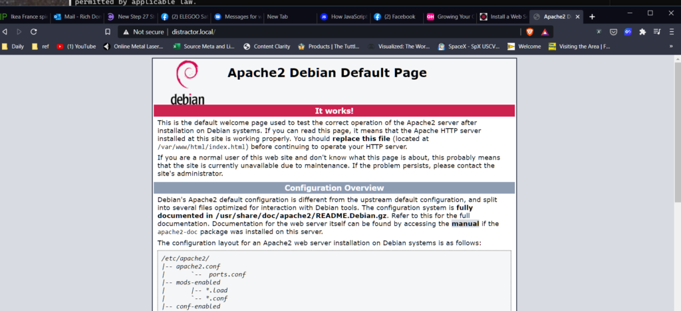Switch to the New Step 27 tab
This screenshot has height=311, width=681.
pos(131,17)
